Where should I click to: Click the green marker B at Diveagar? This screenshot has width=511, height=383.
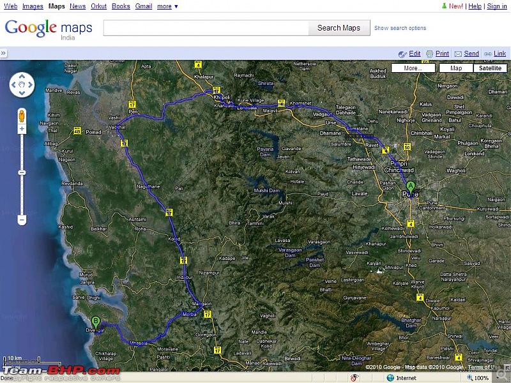[95, 323]
